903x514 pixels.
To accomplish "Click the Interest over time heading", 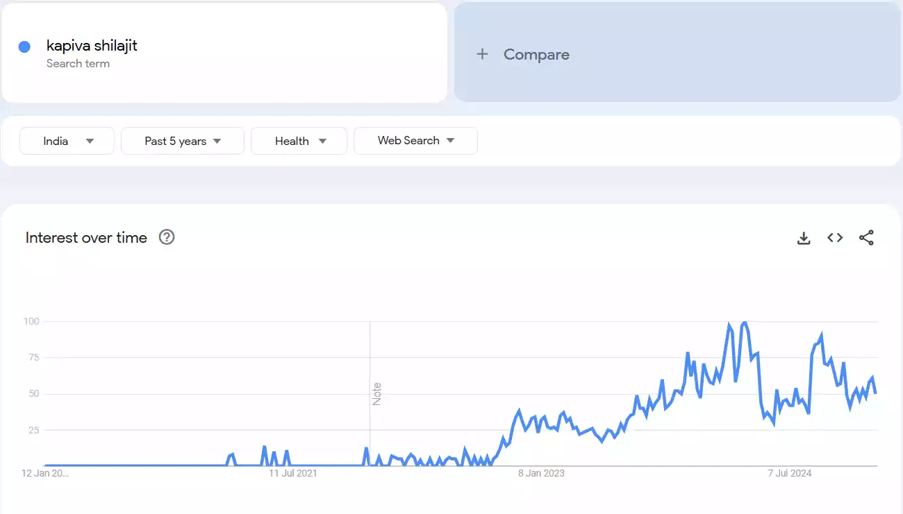I will tap(86, 238).
